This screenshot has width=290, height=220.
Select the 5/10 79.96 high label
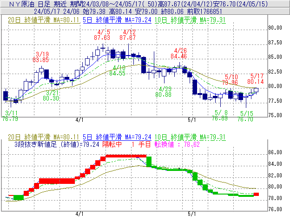[230, 80]
